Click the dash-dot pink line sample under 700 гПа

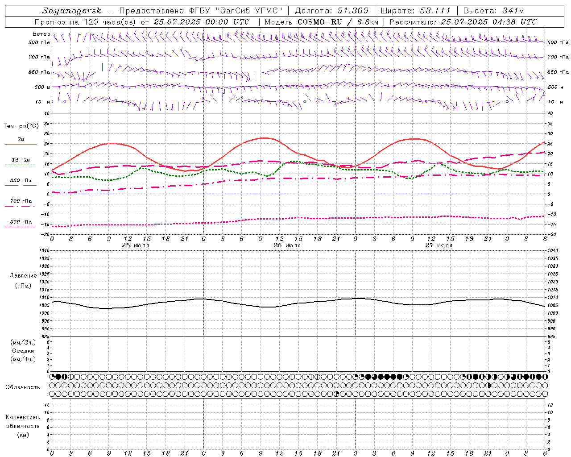pyautogui.click(x=20, y=206)
